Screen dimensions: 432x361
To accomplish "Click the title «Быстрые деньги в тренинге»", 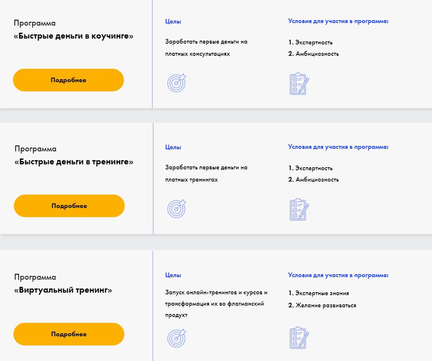I will 74,162.
